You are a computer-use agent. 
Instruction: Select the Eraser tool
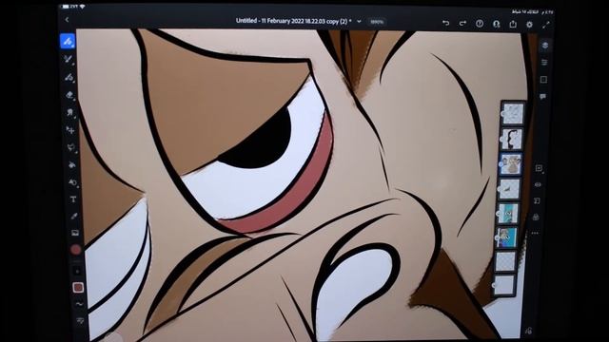[69, 95]
